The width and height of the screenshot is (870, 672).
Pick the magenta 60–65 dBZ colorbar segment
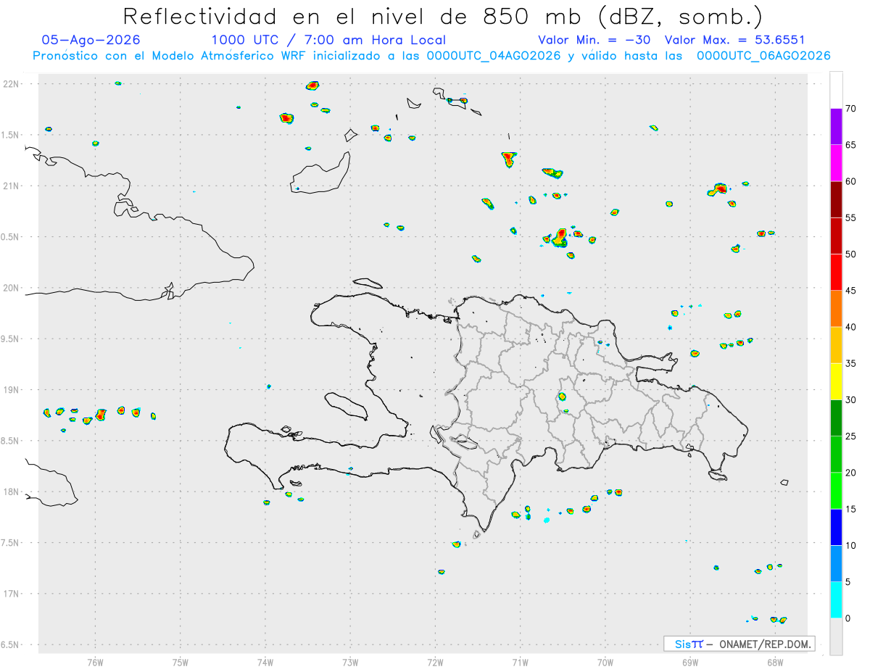[x=836, y=162]
